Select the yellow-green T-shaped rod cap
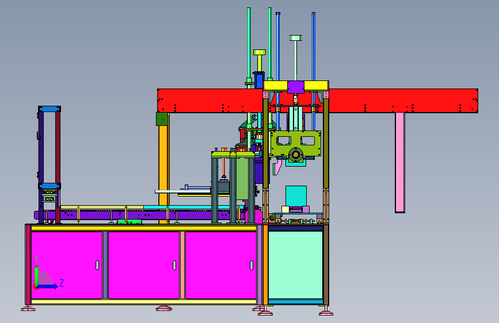499x323 pixels. (260, 52)
